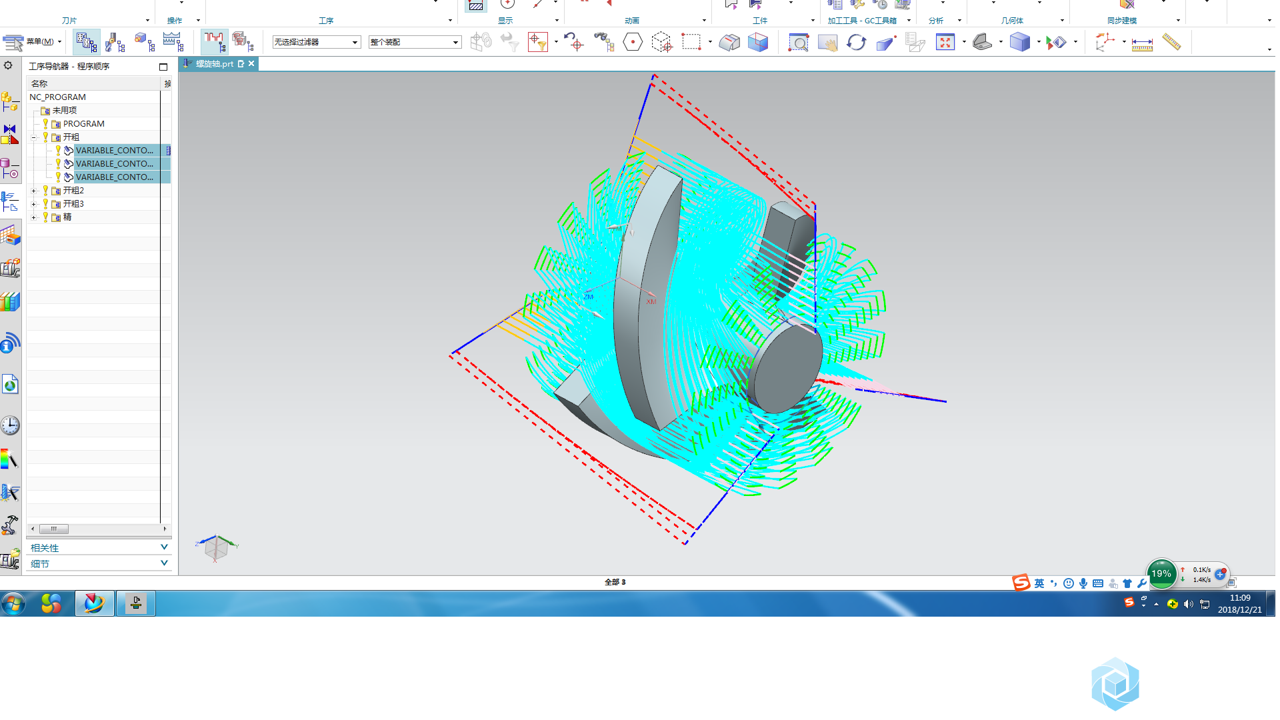This screenshot has width=1280, height=720.
Task: Select the shaded rendering style icon
Action: pos(982,43)
